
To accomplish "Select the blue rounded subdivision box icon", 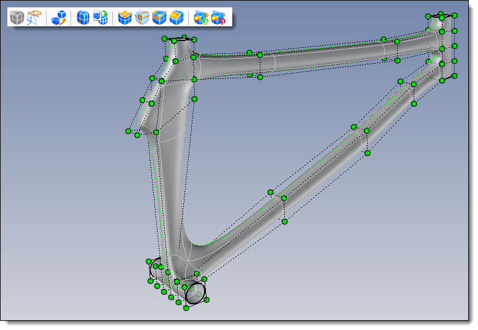I will [x=83, y=17].
